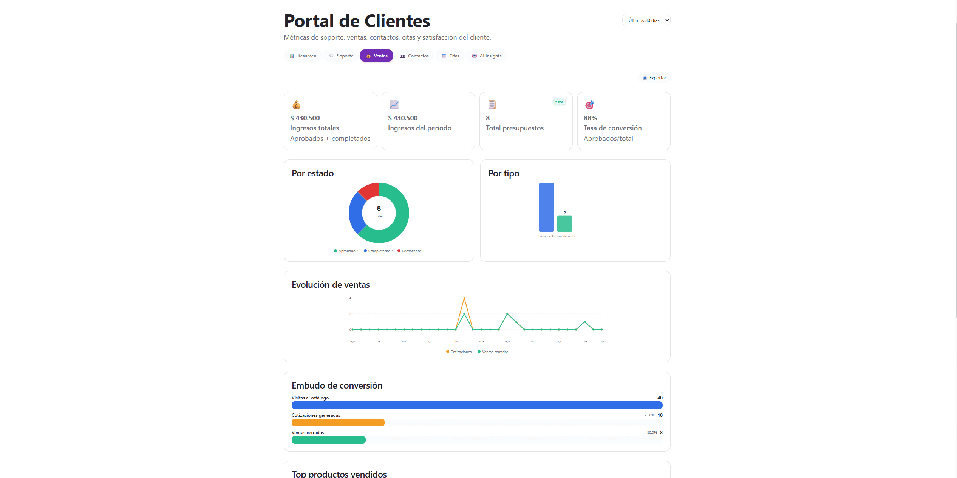Click the dartboard icon on Tasa de conversión card

pyautogui.click(x=590, y=105)
